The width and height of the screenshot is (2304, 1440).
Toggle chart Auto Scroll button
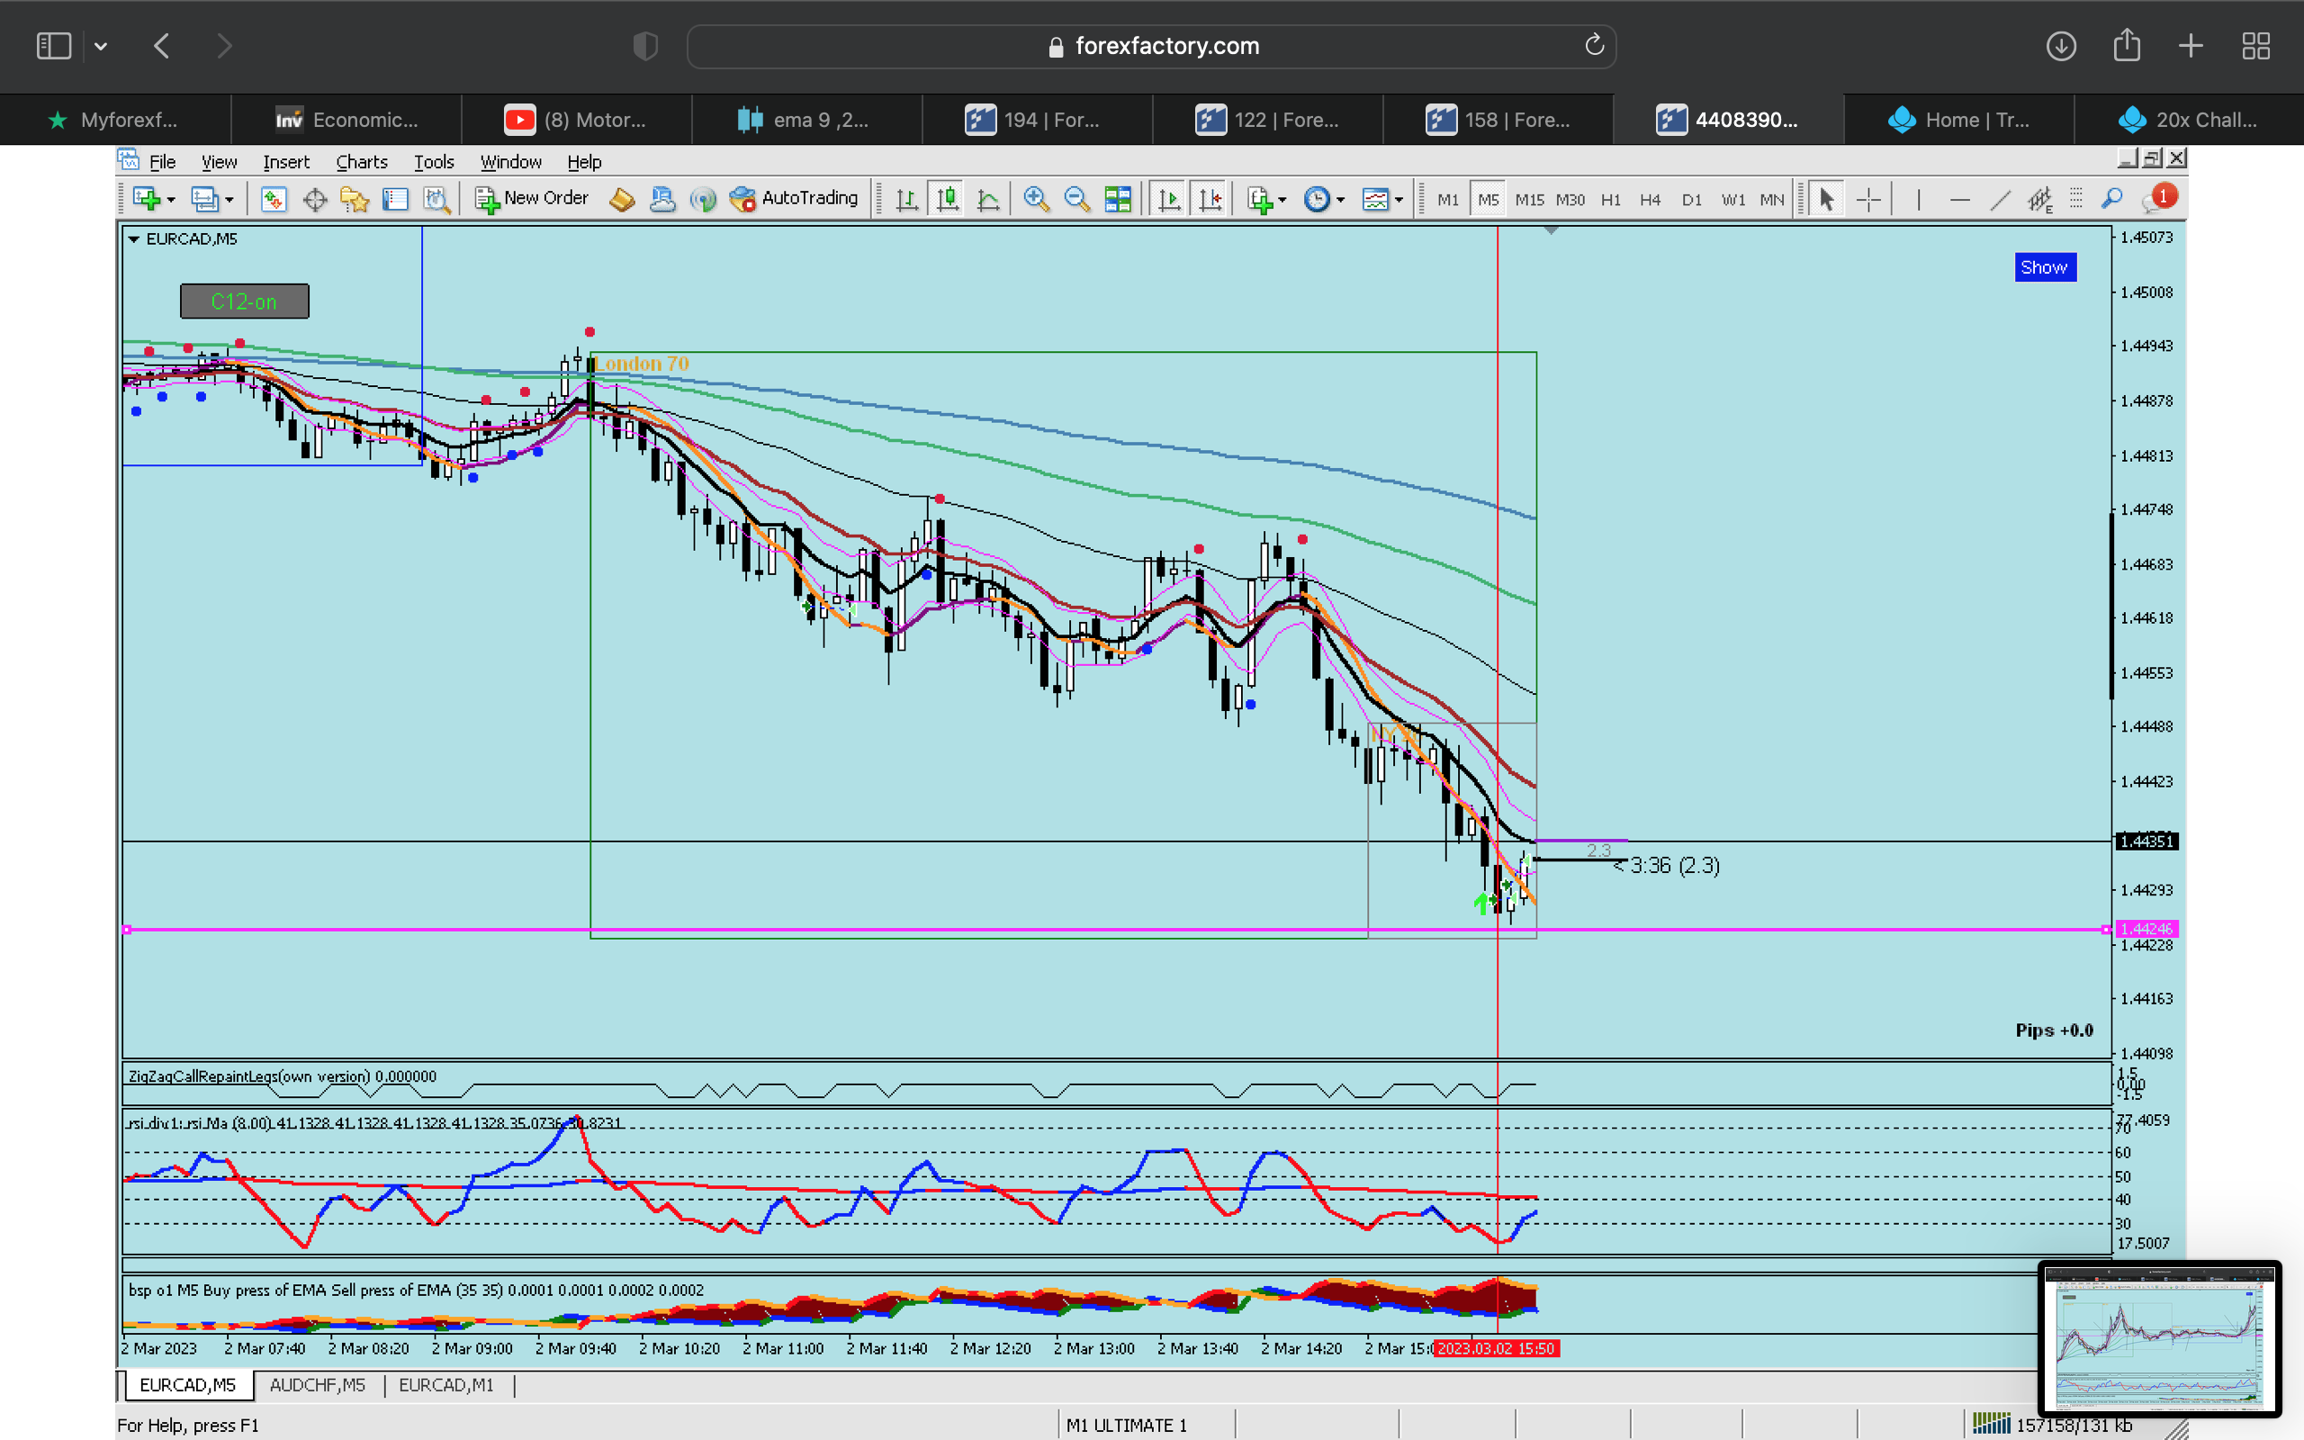pos(1168,199)
